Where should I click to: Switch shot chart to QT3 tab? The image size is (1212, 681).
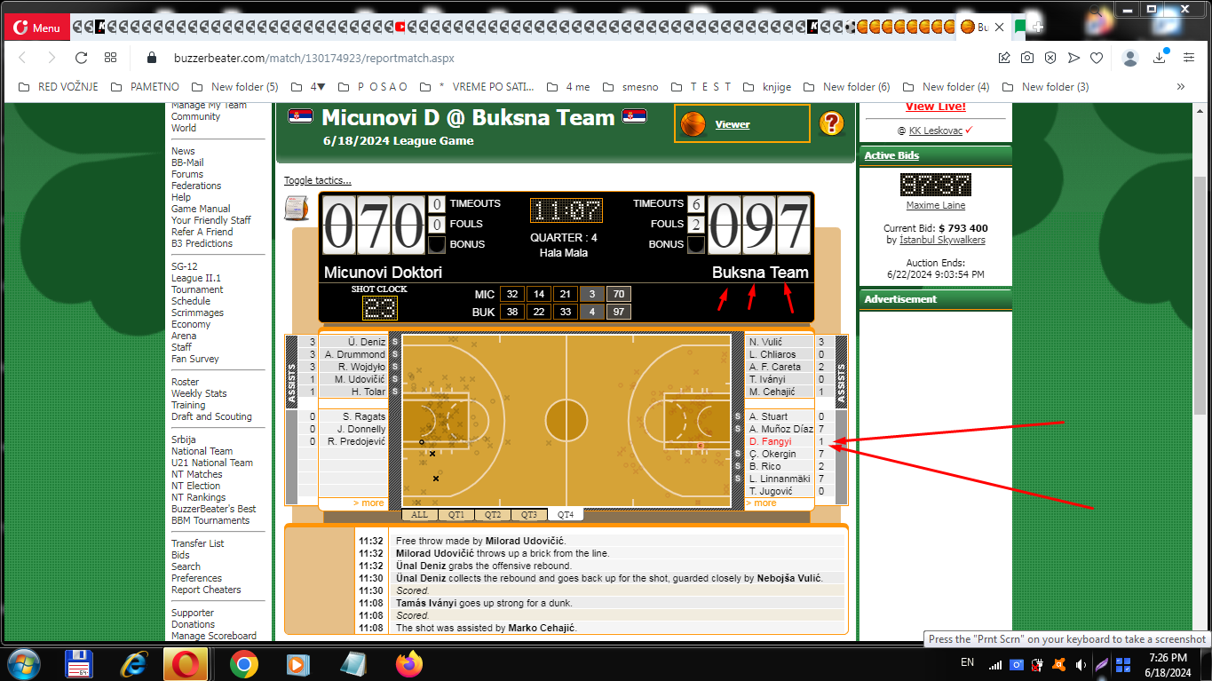pyautogui.click(x=529, y=515)
